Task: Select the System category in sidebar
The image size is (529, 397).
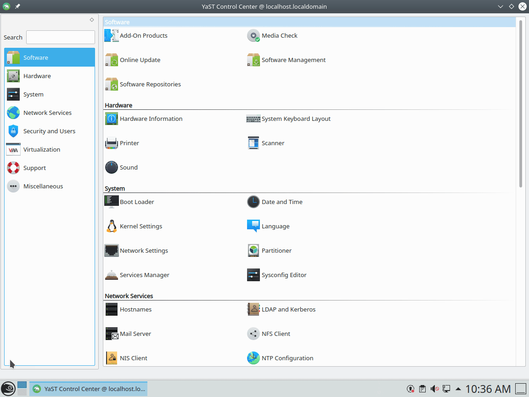Action: coord(50,94)
